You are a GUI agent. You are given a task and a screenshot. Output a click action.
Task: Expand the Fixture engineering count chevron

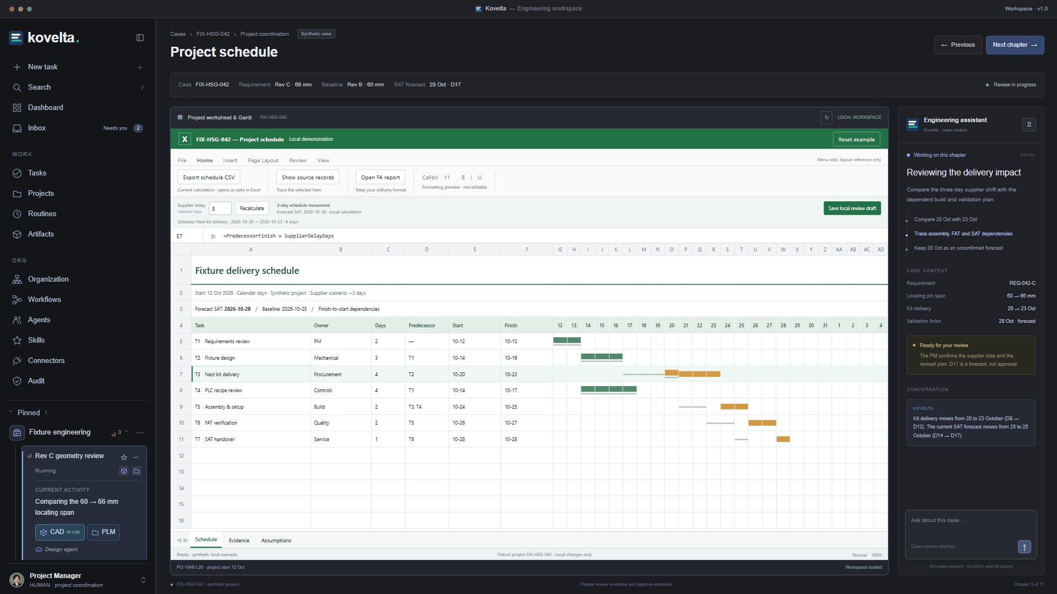click(126, 432)
